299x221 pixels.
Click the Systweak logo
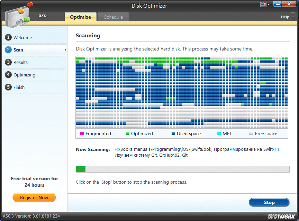click(x=281, y=216)
